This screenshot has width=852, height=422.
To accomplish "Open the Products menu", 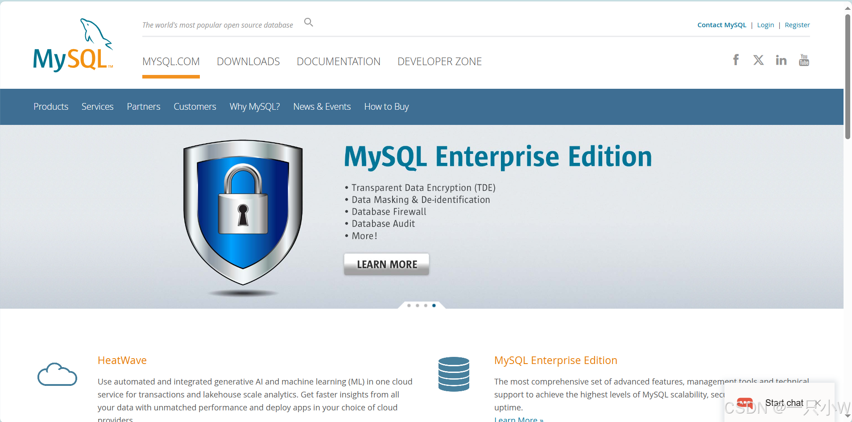I will click(51, 107).
